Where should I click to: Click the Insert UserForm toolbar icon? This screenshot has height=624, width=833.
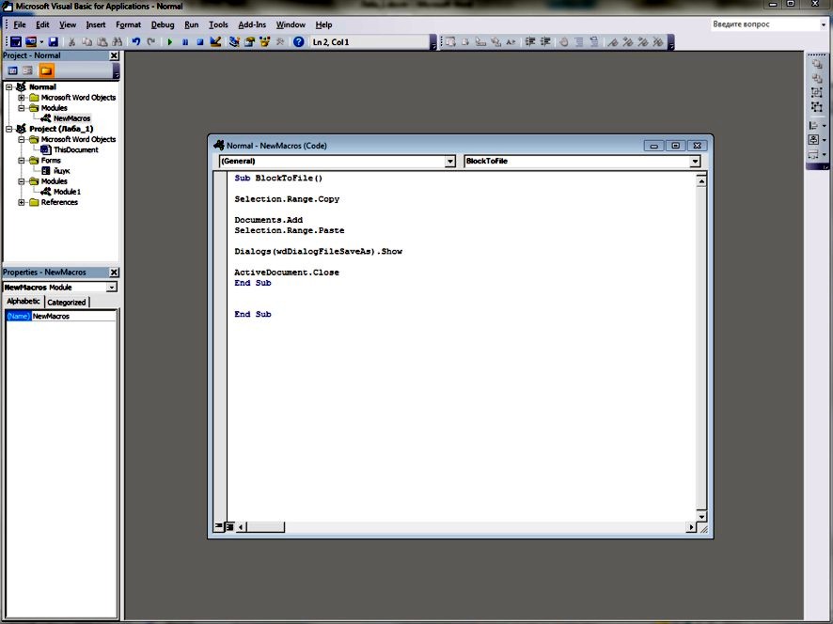pyautogui.click(x=31, y=41)
